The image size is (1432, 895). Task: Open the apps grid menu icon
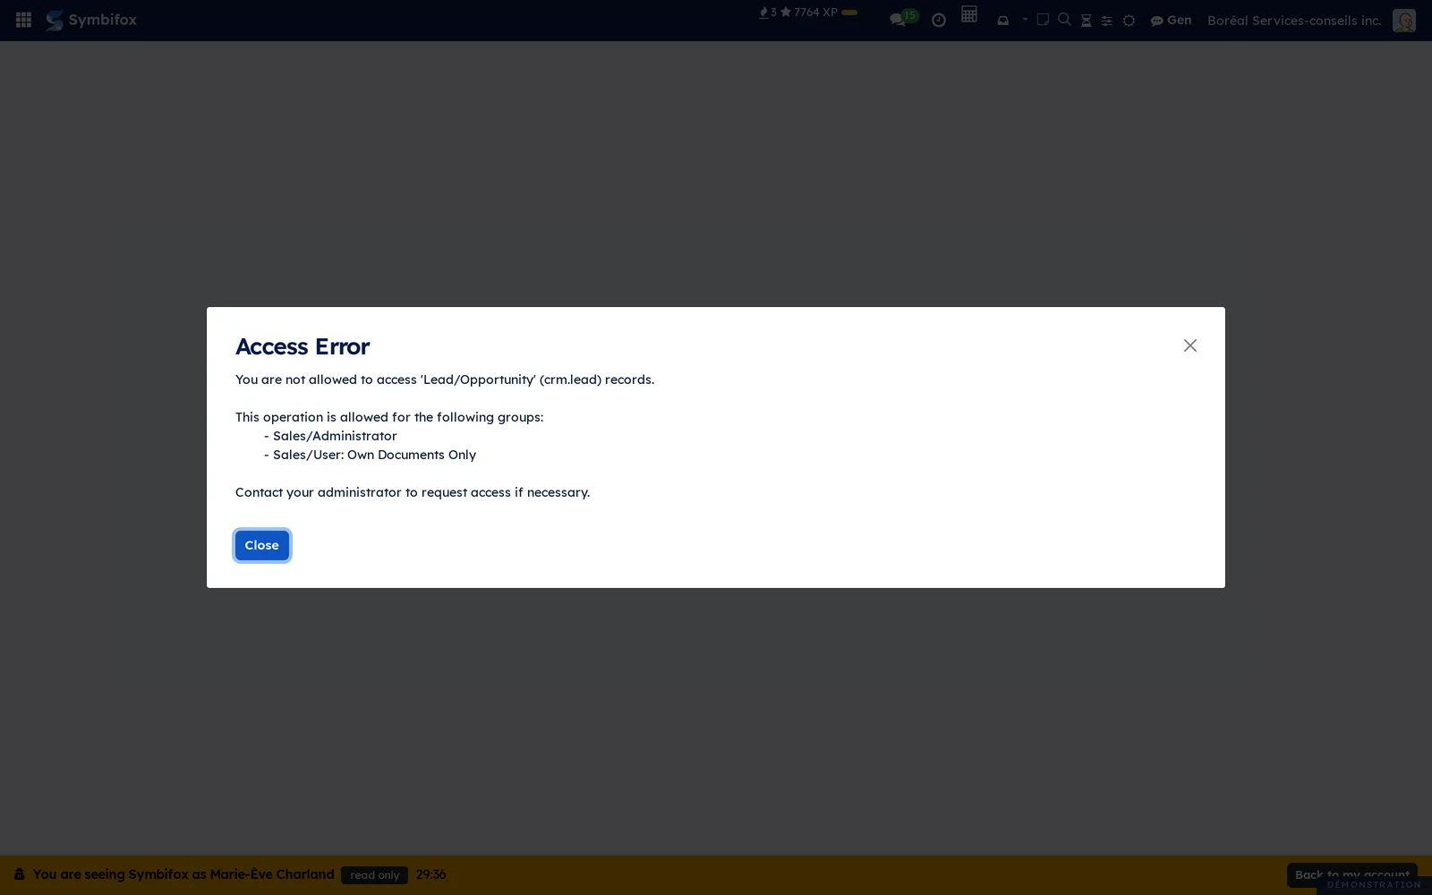tap(23, 20)
